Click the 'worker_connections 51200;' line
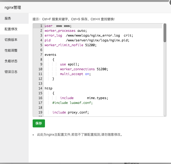Image resolution: width=171 pixels, height=164 pixels. pos(84,69)
